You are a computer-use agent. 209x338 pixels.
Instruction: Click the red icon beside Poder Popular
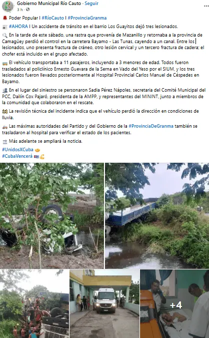coord(4,18)
